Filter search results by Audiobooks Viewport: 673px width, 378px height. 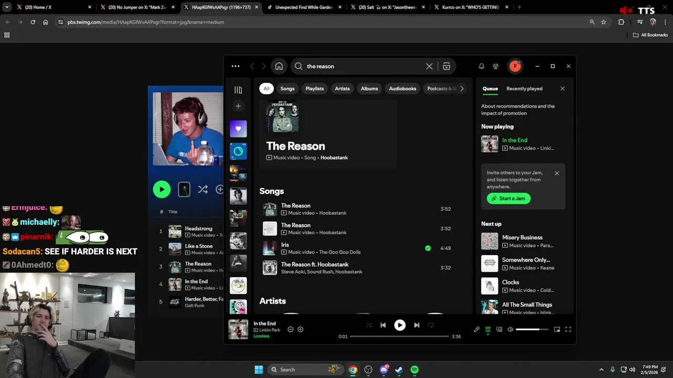point(403,89)
